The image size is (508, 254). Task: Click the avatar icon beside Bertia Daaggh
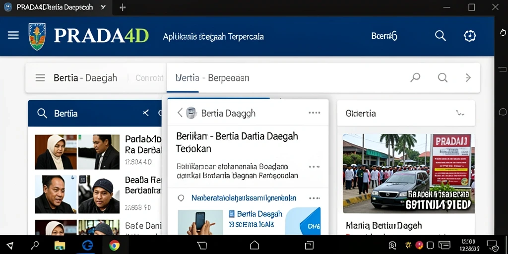coord(191,113)
